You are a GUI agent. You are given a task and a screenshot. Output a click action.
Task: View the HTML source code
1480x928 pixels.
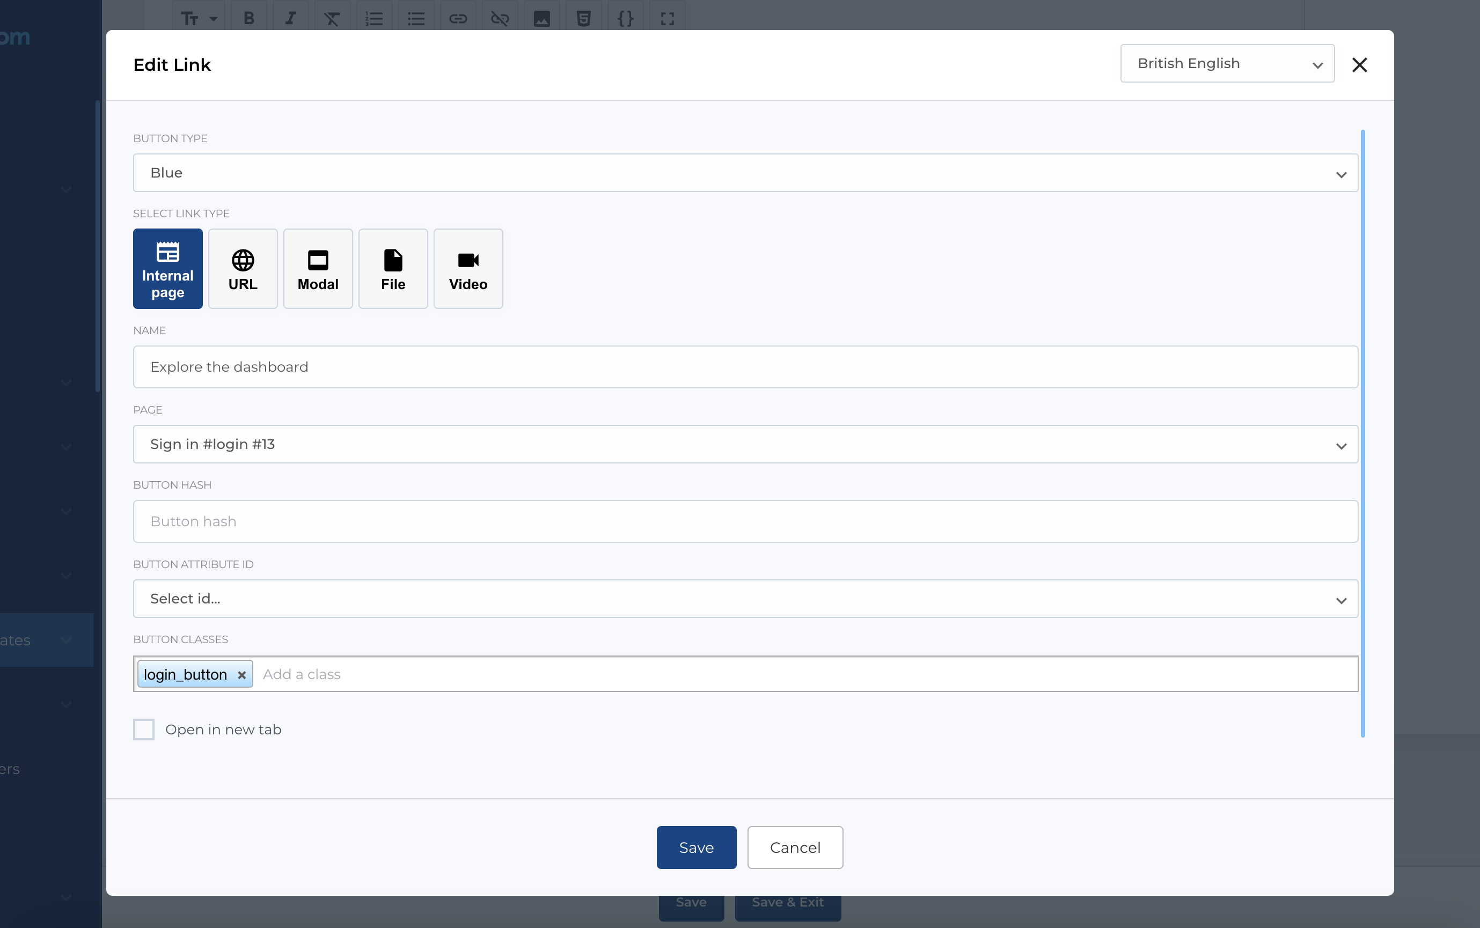(583, 17)
